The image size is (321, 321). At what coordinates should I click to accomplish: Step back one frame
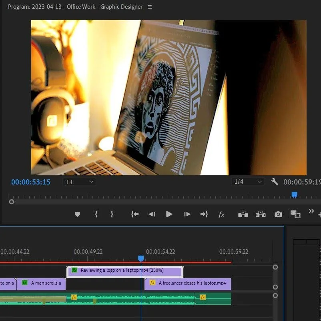pos(152,215)
